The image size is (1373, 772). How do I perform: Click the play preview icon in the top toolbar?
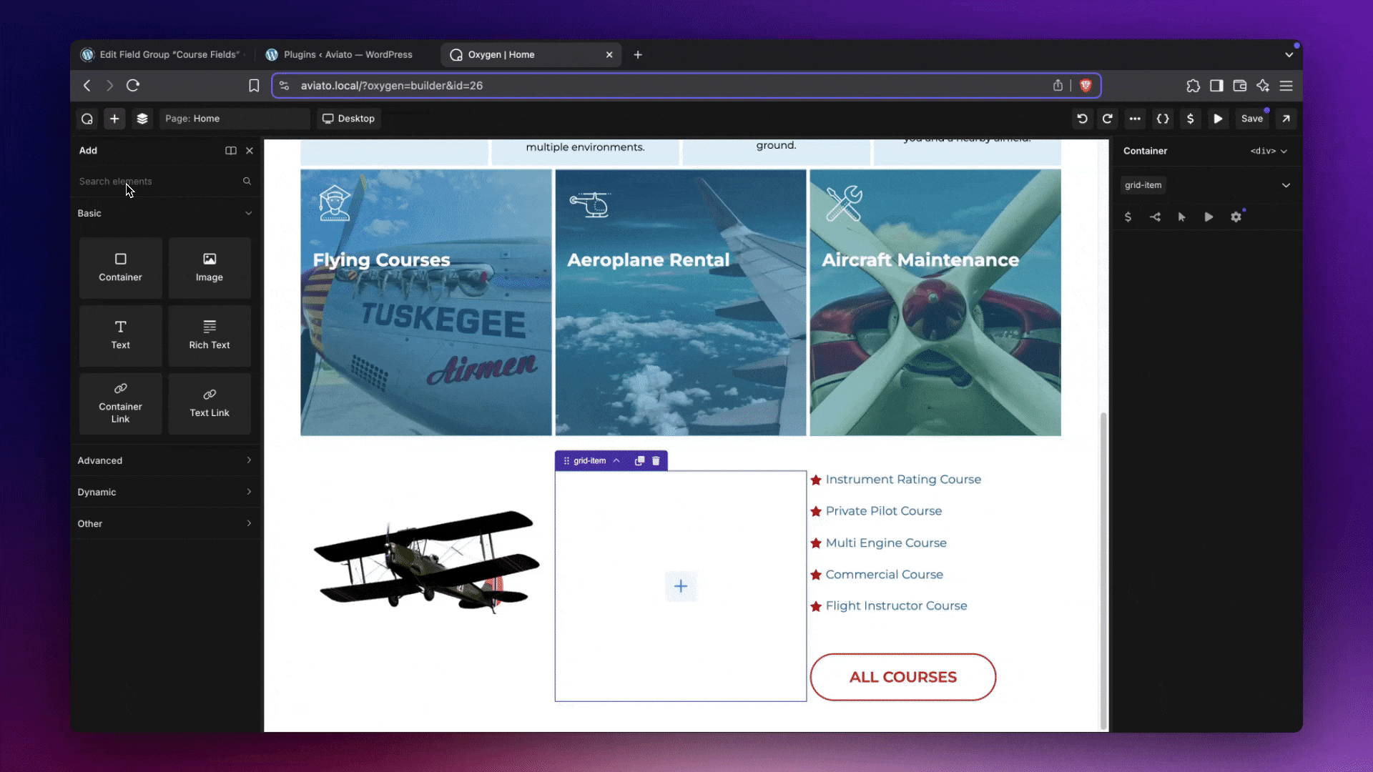(x=1218, y=119)
